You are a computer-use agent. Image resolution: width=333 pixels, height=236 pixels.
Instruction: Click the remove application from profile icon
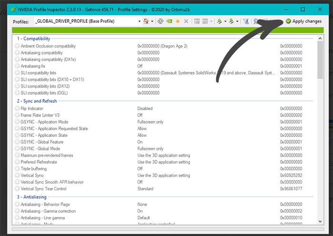click(x=205, y=21)
